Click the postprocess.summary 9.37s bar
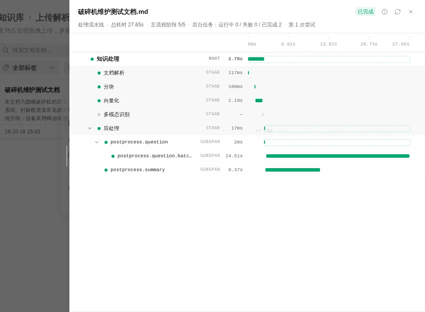This screenshot has width=425, height=312. point(293,170)
